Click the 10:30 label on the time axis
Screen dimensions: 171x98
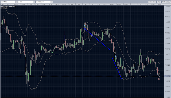tap(23, 5)
